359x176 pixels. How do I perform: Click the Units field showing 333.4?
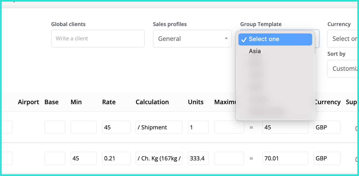[198, 158]
